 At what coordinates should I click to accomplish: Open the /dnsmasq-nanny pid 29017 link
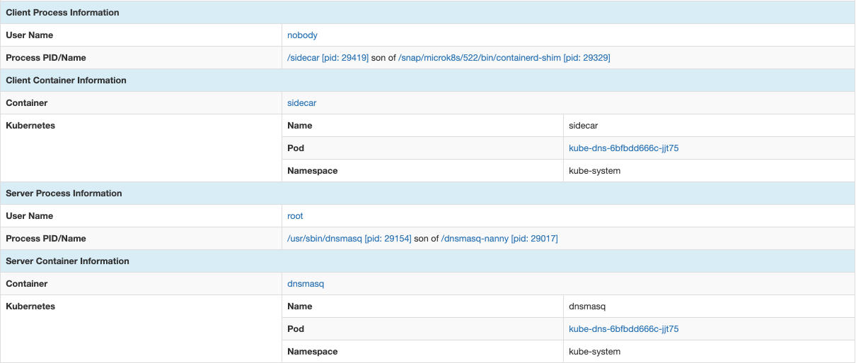point(499,239)
